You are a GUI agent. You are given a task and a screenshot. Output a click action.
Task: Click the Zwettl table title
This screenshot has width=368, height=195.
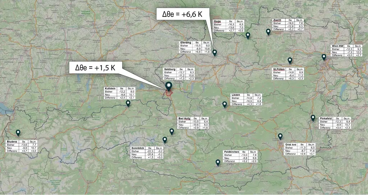(277, 20)
